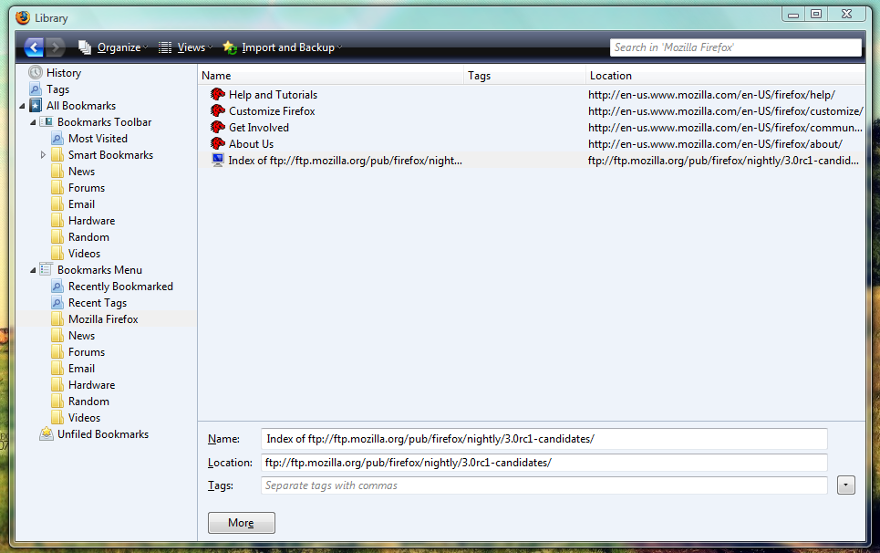Image resolution: width=880 pixels, height=553 pixels.
Task: Collapse the Bookmarks Toolbar node
Action: (x=33, y=122)
